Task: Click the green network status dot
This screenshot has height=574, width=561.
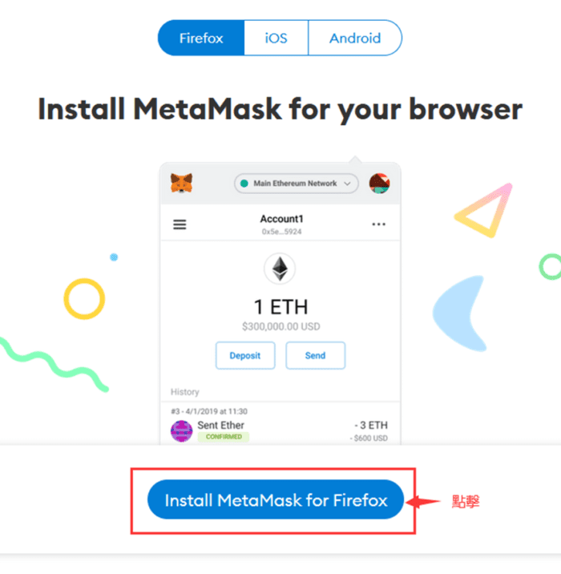Action: pos(244,183)
